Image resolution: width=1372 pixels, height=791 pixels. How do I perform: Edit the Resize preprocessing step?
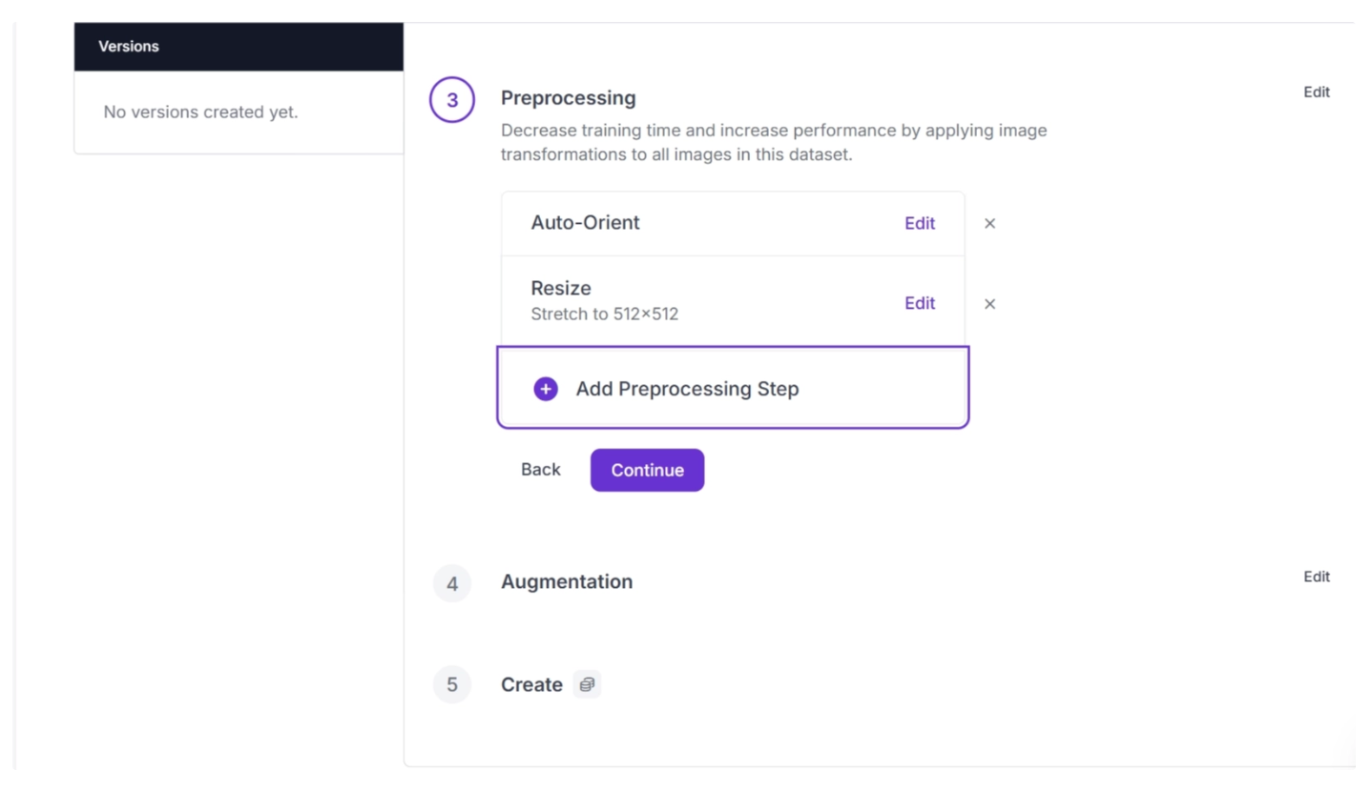click(920, 303)
